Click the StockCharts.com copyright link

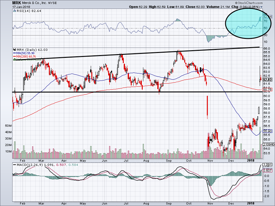click(249, 3)
